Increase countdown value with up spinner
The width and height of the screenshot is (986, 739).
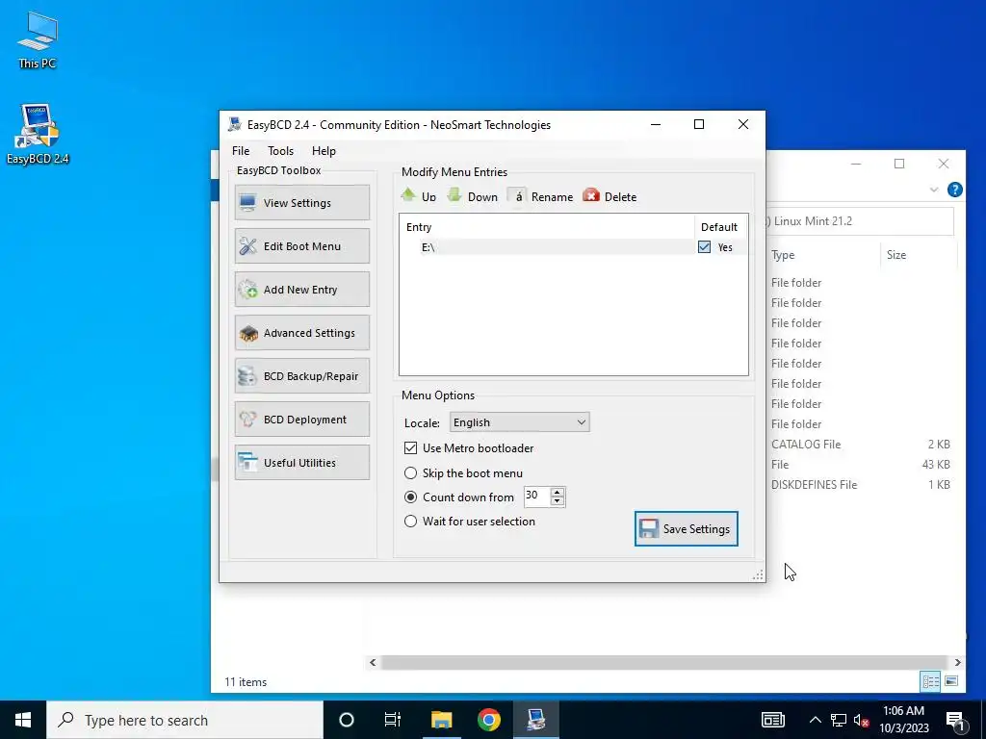pos(558,492)
